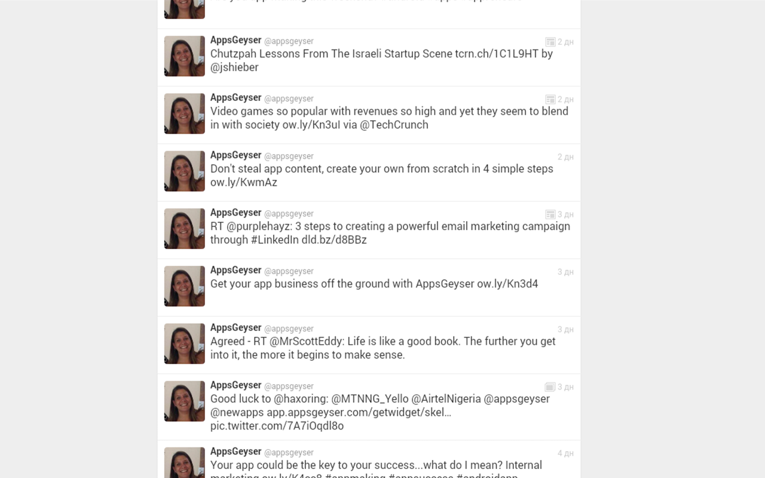Open tcrn.ch/1C1L9HT link

pyautogui.click(x=497, y=54)
